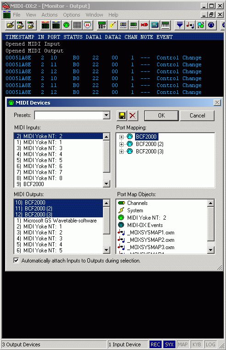Select 9) BCF2000 in MIDI Inputs
The image size is (226, 350).
click(58, 184)
